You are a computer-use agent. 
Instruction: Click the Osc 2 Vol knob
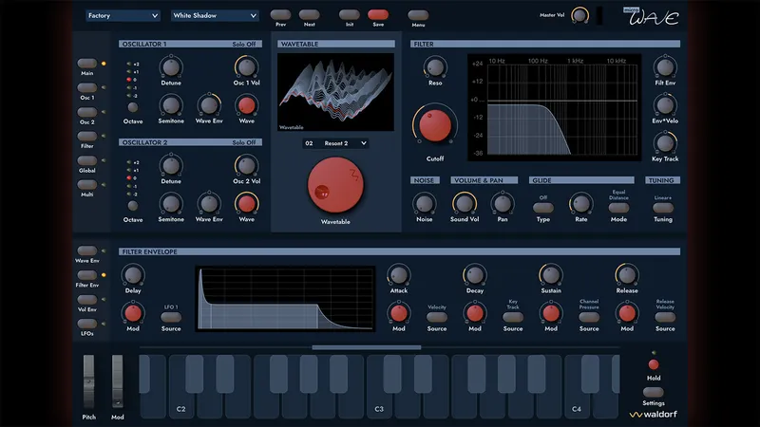(x=247, y=165)
